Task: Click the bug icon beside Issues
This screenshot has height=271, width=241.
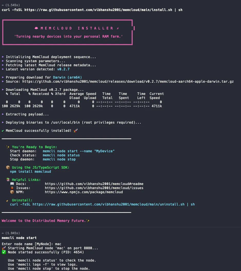Action: 12,188
